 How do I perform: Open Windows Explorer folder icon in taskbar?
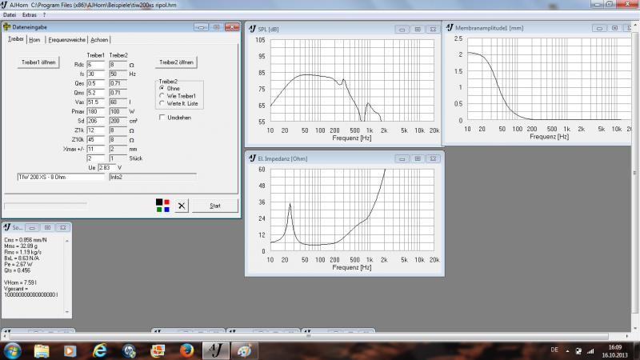point(43,350)
